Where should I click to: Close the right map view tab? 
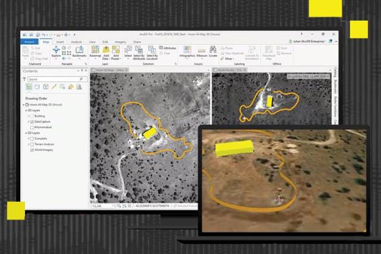[245, 70]
